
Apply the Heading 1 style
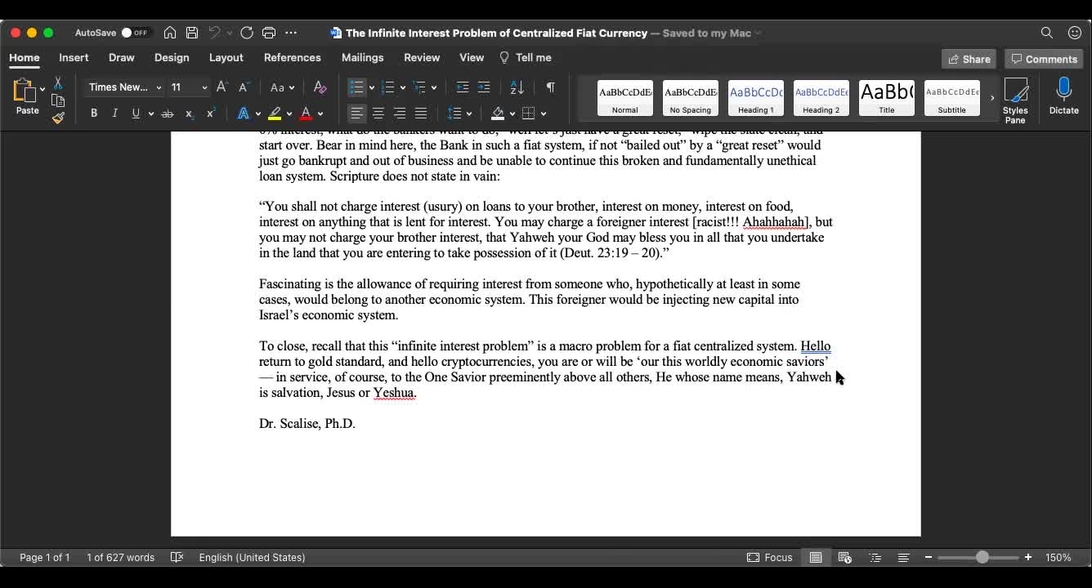pyautogui.click(x=756, y=98)
